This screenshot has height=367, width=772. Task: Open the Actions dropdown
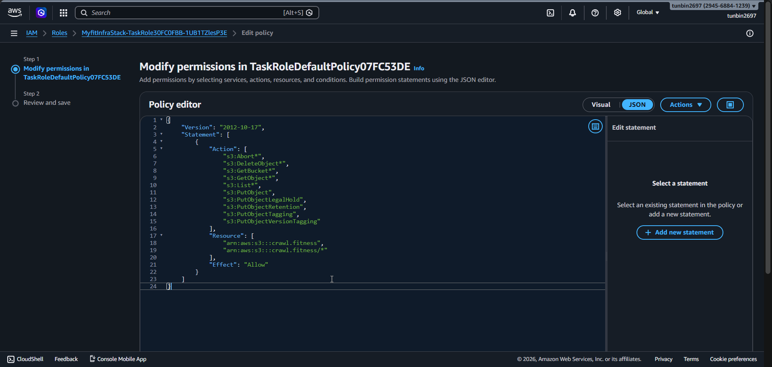click(685, 104)
